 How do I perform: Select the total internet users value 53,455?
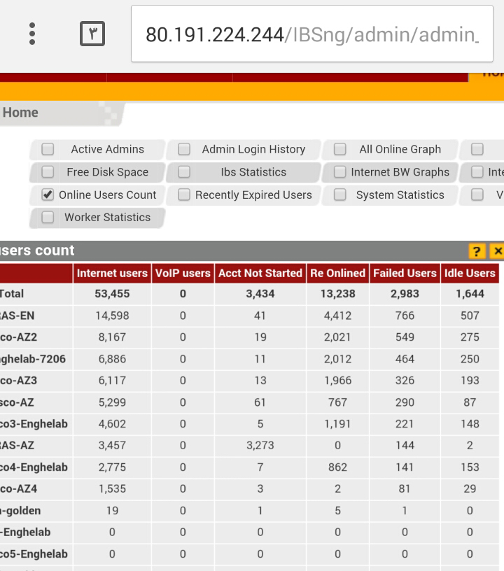[x=112, y=294]
